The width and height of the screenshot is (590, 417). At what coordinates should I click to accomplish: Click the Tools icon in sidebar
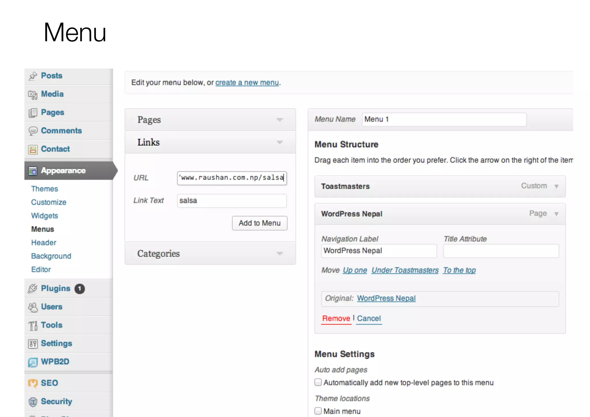33,326
